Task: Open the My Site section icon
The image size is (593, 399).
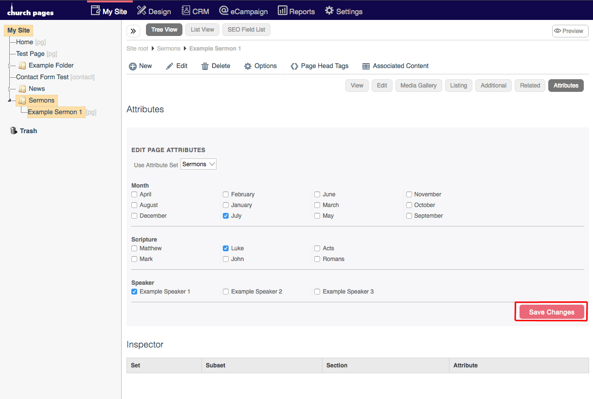Action: [x=95, y=11]
